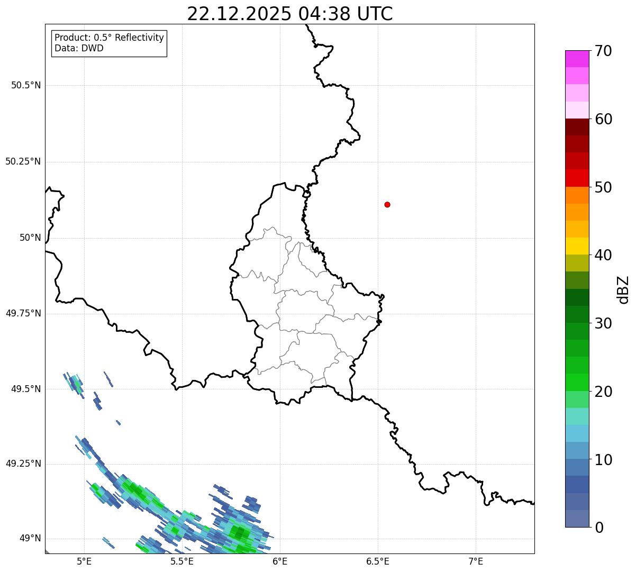The height and width of the screenshot is (572, 636).
Task: Click the 50.25°N latitude label
Action: [23, 161]
